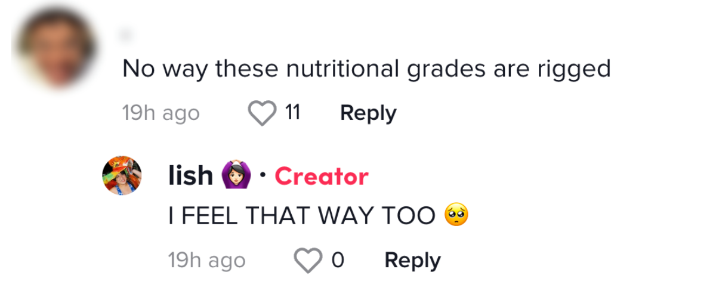Open lish's profile picture
The image size is (716, 300).
(x=122, y=176)
